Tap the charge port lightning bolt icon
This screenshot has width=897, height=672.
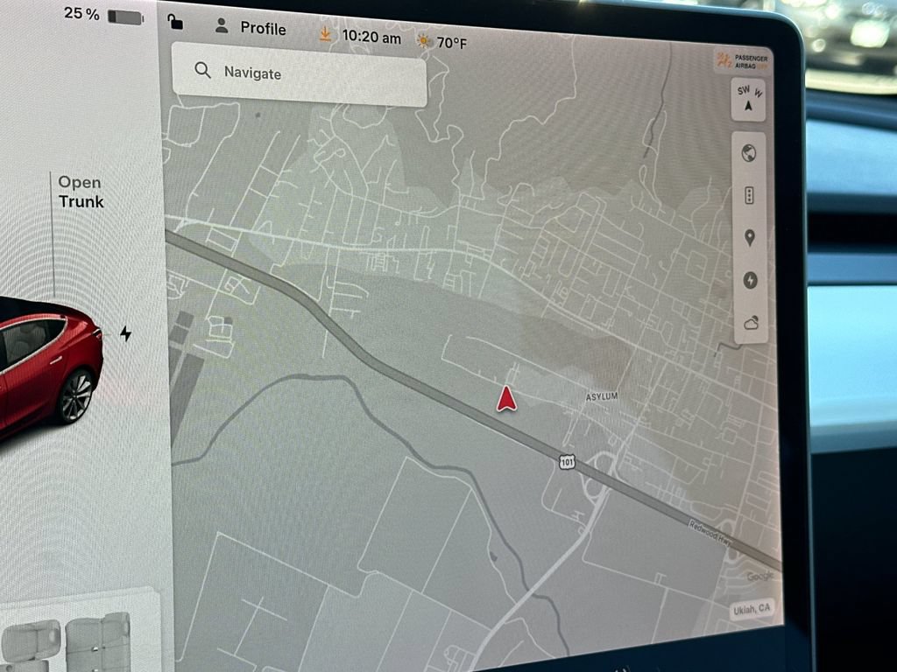click(125, 333)
